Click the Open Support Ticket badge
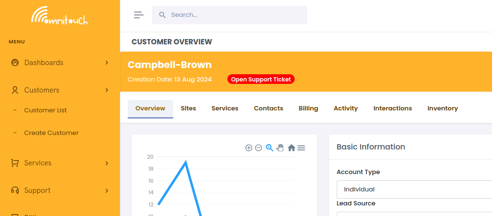The image size is (492, 216). click(x=261, y=80)
